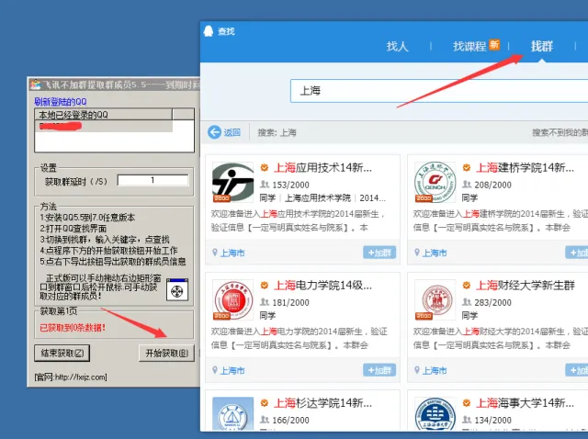Select the logged-in QQ row in the list
The width and height of the screenshot is (588, 439).
pyautogui.click(x=104, y=126)
